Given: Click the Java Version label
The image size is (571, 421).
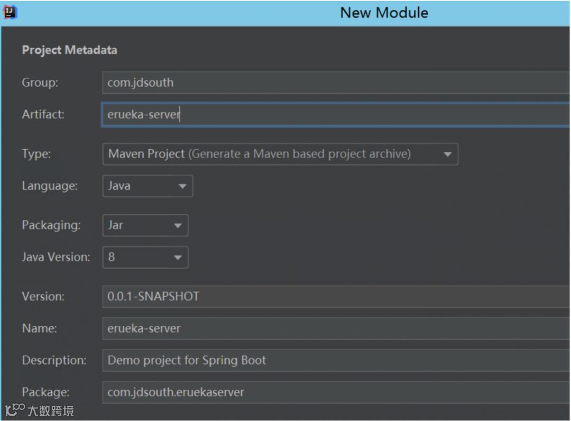Looking at the screenshot, I should pyautogui.click(x=56, y=257).
